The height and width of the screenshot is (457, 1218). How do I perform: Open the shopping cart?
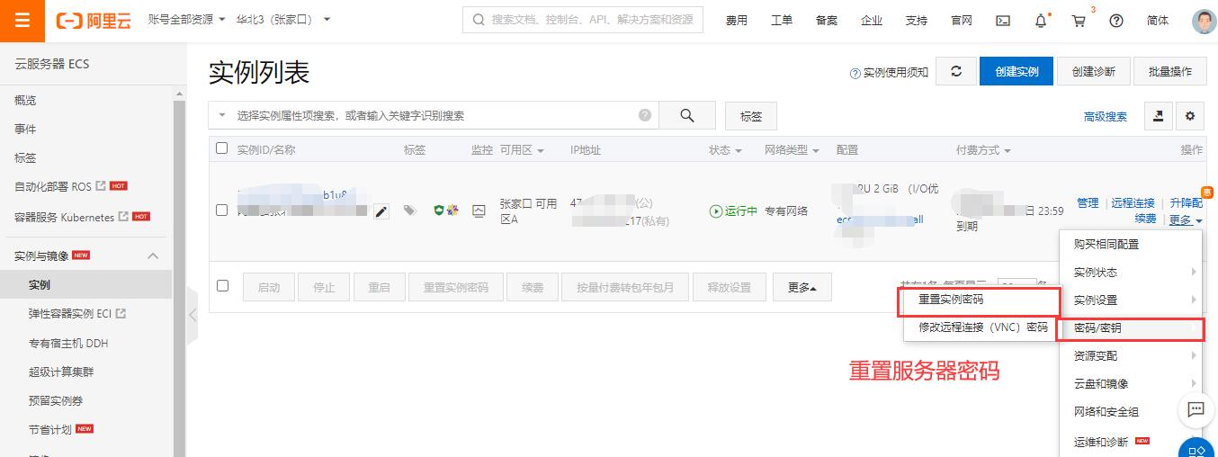[1079, 21]
